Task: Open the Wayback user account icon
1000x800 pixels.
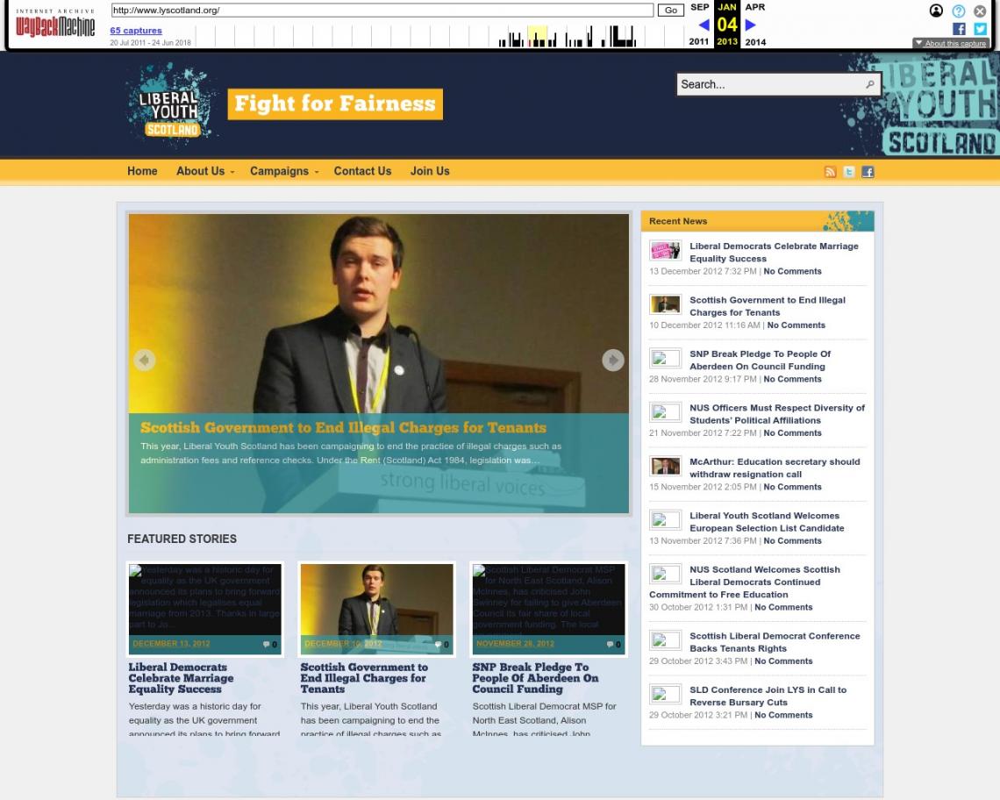Action: (936, 11)
